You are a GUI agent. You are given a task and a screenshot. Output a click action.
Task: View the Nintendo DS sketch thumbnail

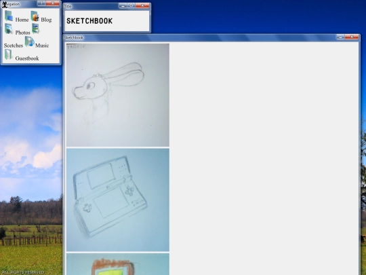click(118, 200)
